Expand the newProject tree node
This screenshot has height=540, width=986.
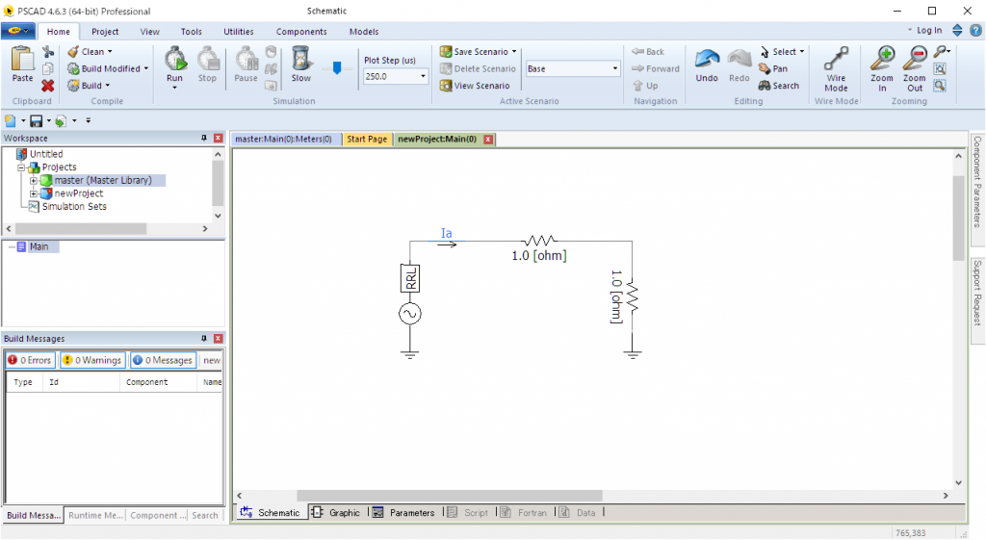click(34, 193)
